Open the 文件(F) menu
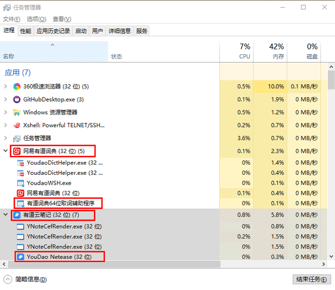 coord(11,19)
